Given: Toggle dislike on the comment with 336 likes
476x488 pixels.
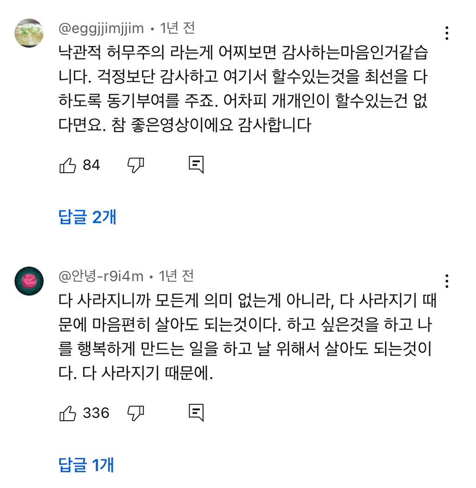Looking at the screenshot, I should click(x=135, y=412).
